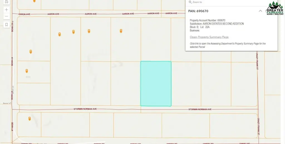Viewport: 285px width, 144px height.
Task: Click the Home default map view icon
Action: (x=6, y=2)
